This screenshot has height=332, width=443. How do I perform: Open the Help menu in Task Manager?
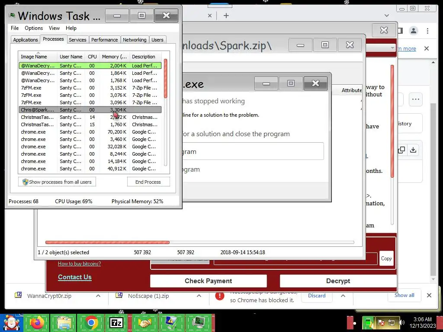pos(71,28)
